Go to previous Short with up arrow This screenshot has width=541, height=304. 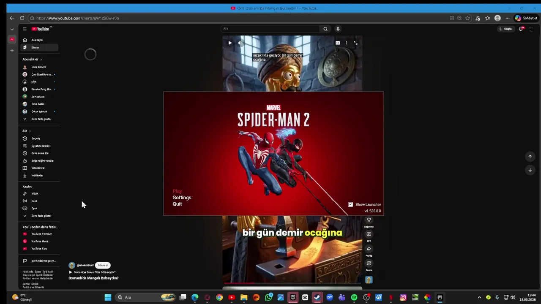[530, 157]
